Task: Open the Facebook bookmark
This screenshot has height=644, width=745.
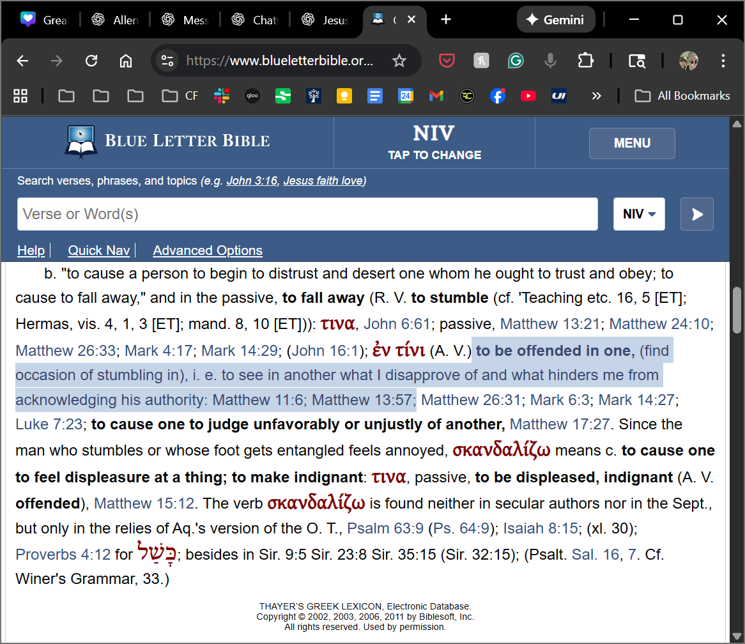Action: 498,96
